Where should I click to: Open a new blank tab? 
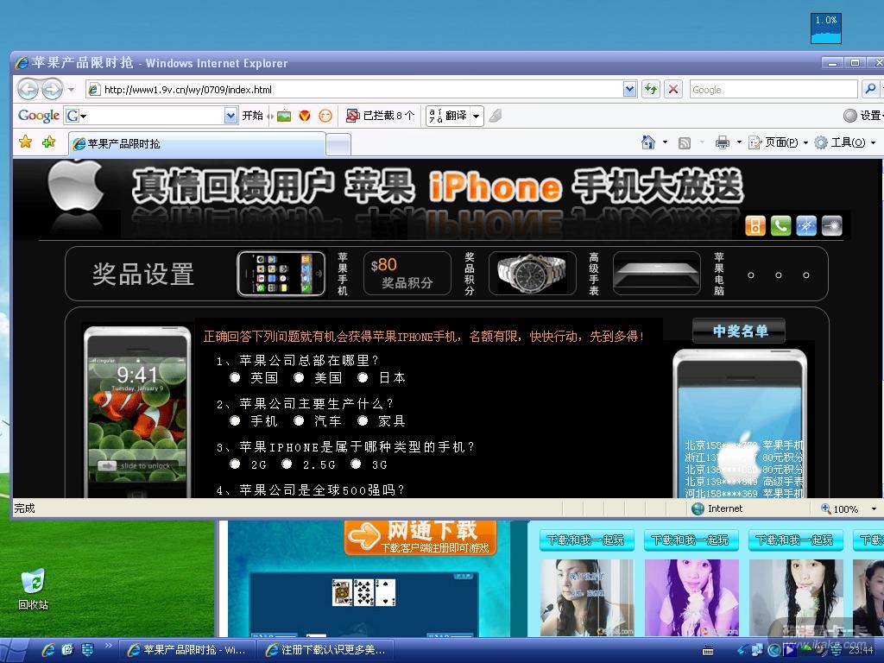pyautogui.click(x=338, y=145)
